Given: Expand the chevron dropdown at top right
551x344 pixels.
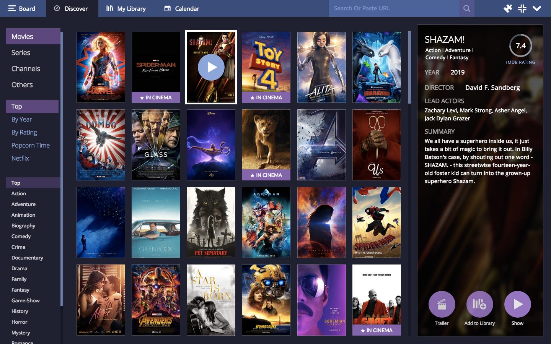Looking at the screenshot, I should click(537, 8).
